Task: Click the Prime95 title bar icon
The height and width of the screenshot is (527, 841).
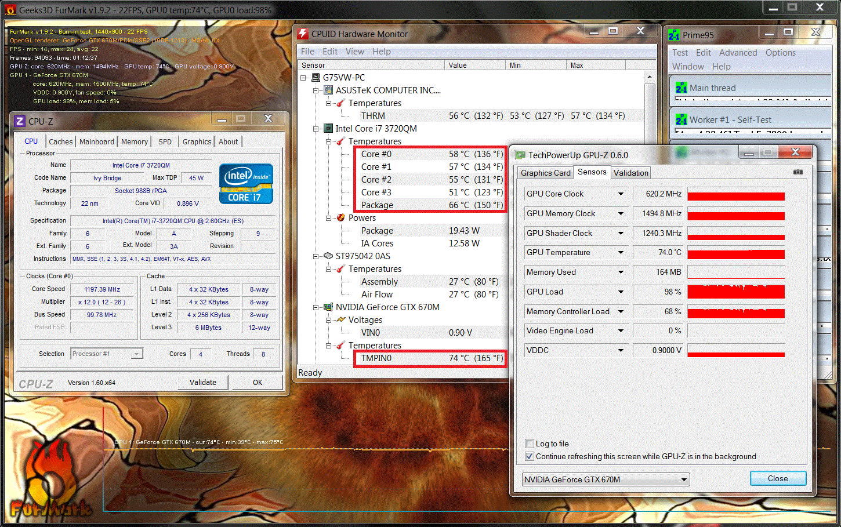Action: tap(674, 35)
